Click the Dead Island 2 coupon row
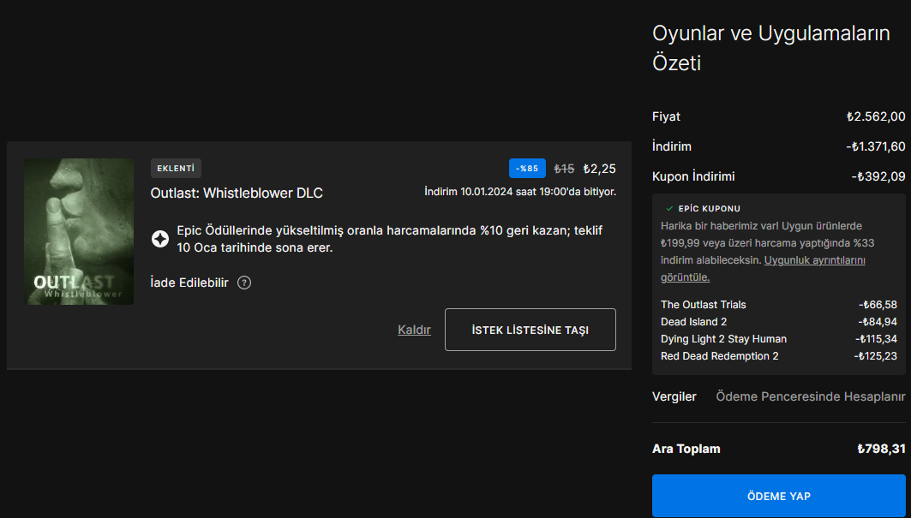The height and width of the screenshot is (518, 911). (778, 322)
